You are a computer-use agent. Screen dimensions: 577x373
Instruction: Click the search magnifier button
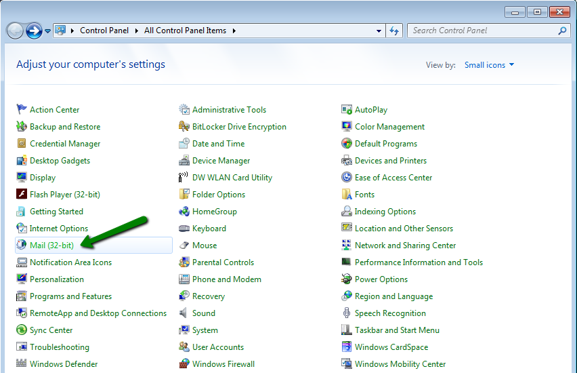[562, 31]
